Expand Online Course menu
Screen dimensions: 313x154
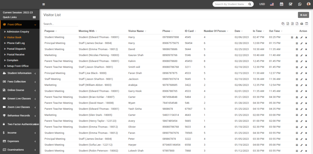click(x=20, y=90)
